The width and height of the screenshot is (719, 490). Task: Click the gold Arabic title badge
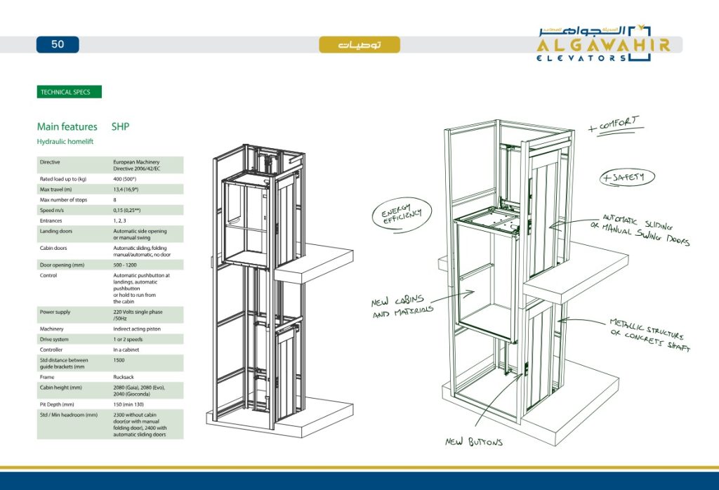pos(359,45)
